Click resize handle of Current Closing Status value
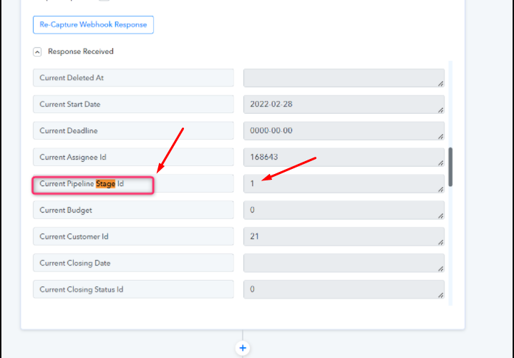514x358 pixels. (440, 296)
